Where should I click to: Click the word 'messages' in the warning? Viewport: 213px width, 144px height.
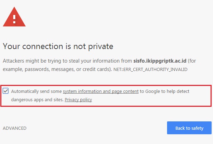(67, 69)
